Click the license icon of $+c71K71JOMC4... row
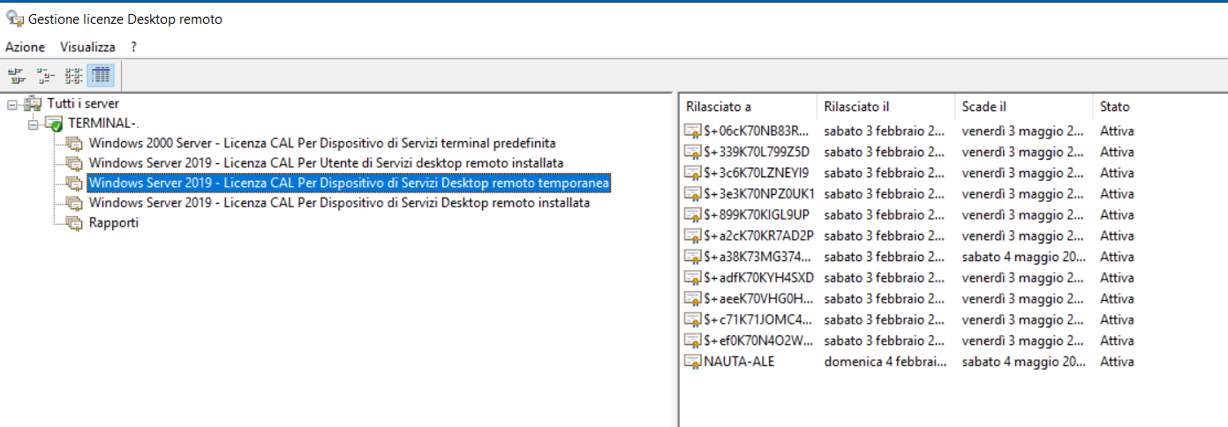The height and width of the screenshot is (427, 1228). [x=693, y=320]
